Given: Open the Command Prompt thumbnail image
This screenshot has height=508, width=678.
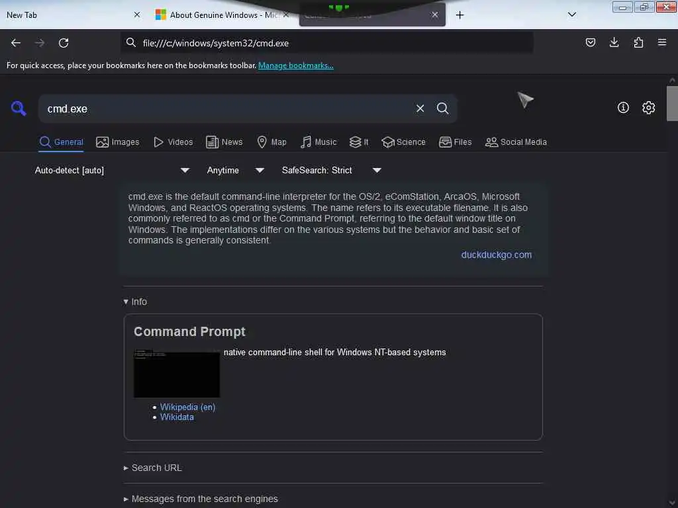Looking at the screenshot, I should click(176, 374).
